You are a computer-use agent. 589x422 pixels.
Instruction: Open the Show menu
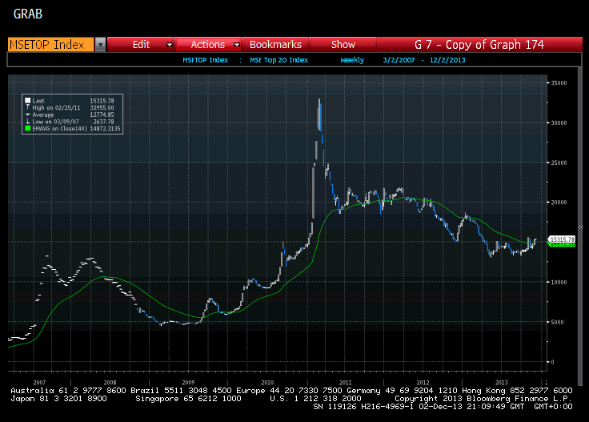tap(343, 45)
